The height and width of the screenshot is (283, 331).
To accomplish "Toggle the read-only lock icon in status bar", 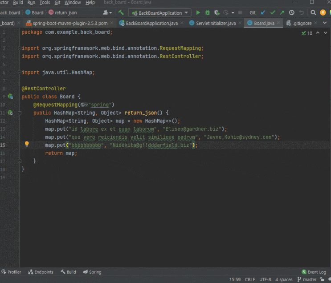I will (x=322, y=279).
